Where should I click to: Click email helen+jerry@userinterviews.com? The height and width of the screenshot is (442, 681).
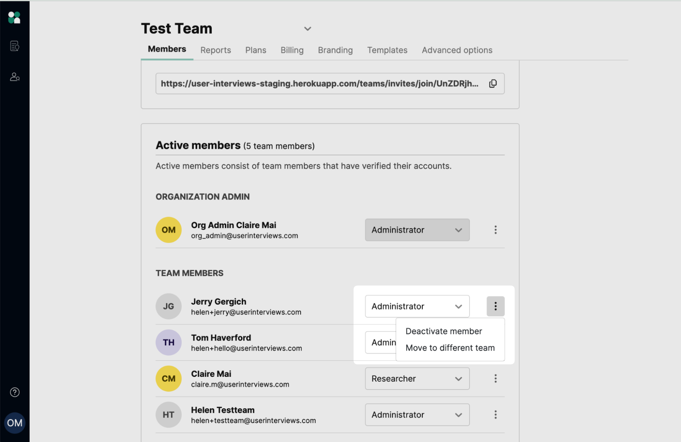pyautogui.click(x=246, y=312)
